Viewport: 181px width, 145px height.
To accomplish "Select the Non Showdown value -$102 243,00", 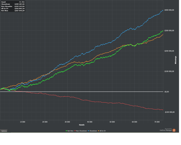I will pyautogui.click(x=19, y=6).
